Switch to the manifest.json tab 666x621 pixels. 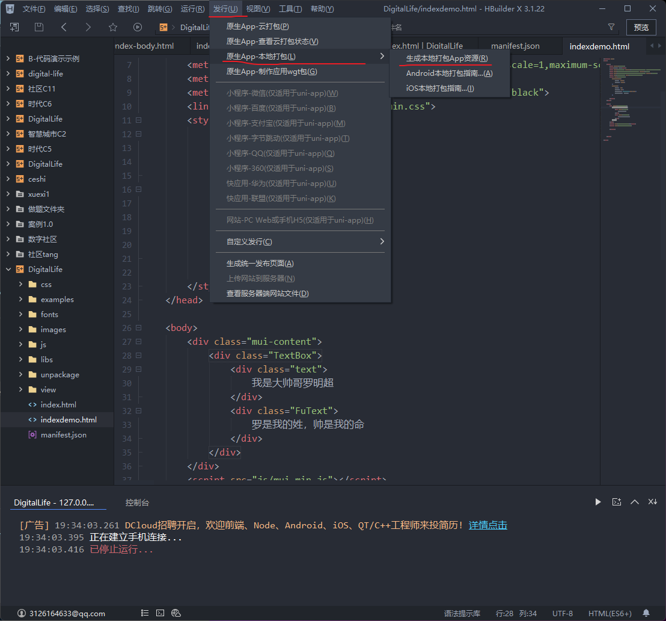pyautogui.click(x=515, y=46)
